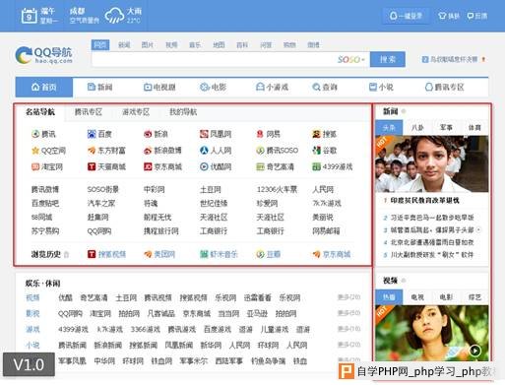Open the calendar icon in the top bar
This screenshot has height=385, width=505.
click(29, 16)
